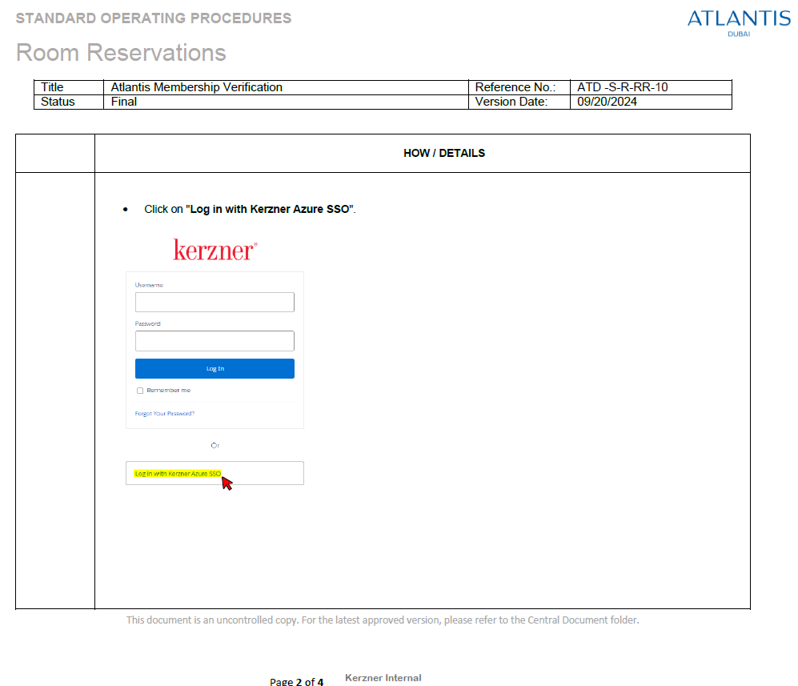Click the blue Log In button
The height and width of the screenshot is (686, 798).
[215, 368]
